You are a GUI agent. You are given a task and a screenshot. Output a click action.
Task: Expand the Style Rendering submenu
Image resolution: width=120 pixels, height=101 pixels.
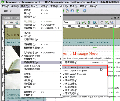pos(41,66)
